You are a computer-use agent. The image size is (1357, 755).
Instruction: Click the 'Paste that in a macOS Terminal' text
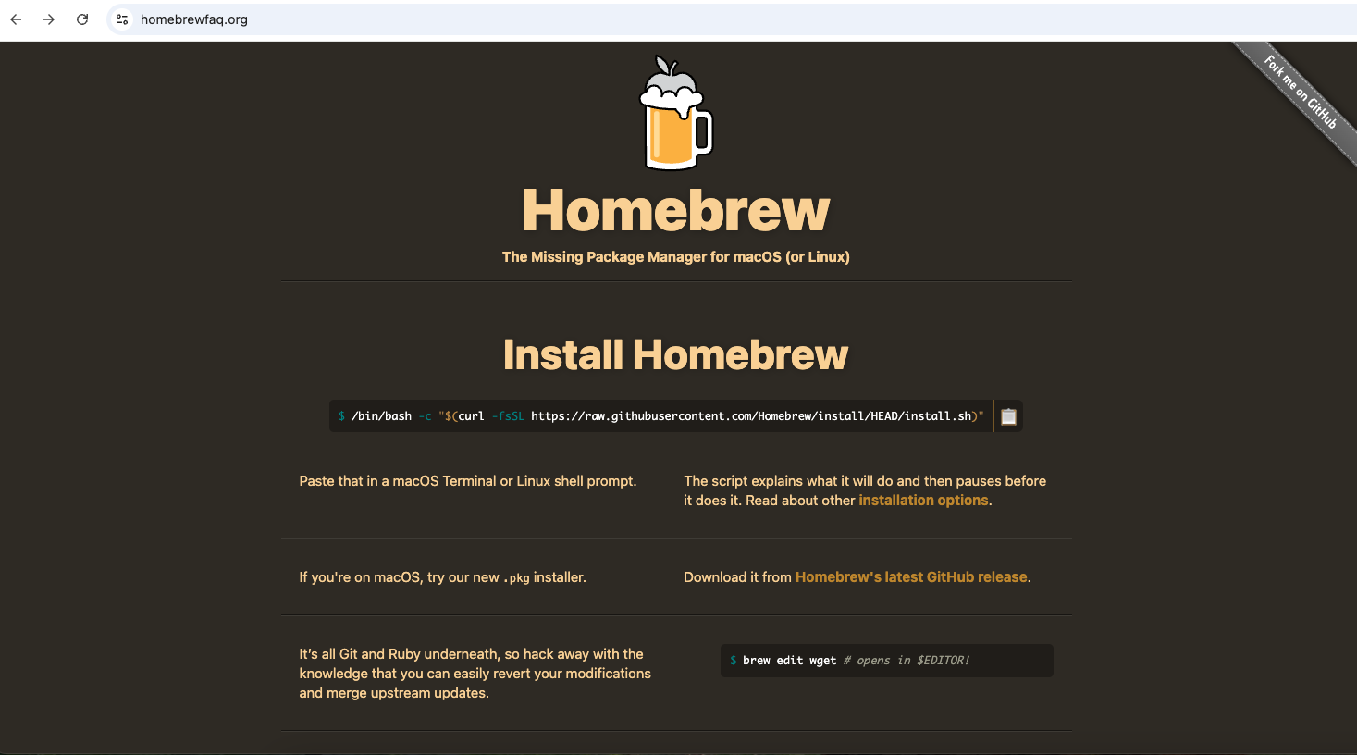point(467,481)
